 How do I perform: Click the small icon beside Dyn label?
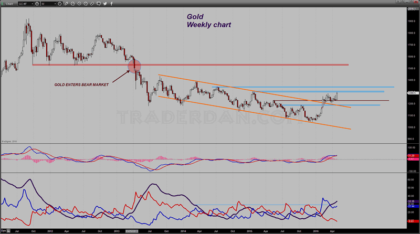(x=8, y=231)
